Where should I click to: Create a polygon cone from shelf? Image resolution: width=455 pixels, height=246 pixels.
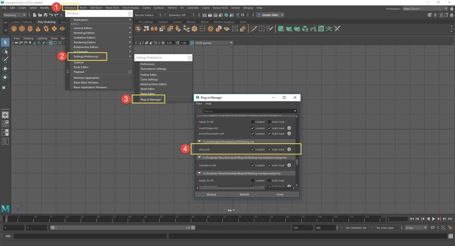[38, 29]
